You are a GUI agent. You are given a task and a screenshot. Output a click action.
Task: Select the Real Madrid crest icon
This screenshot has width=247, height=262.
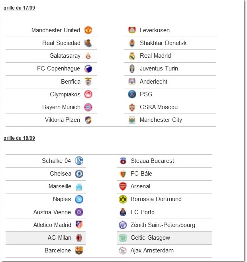132,56
